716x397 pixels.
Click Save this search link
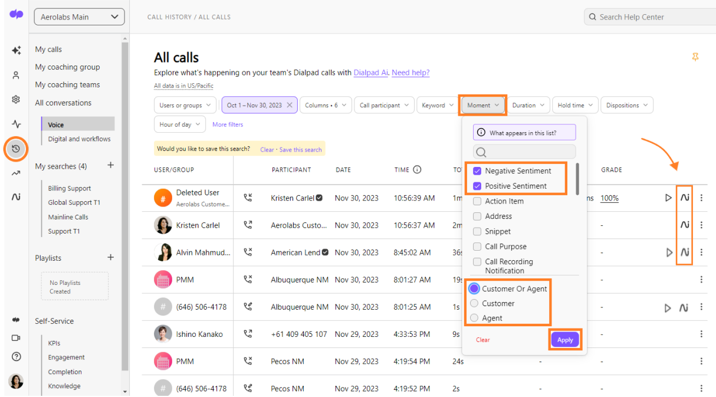(x=301, y=150)
